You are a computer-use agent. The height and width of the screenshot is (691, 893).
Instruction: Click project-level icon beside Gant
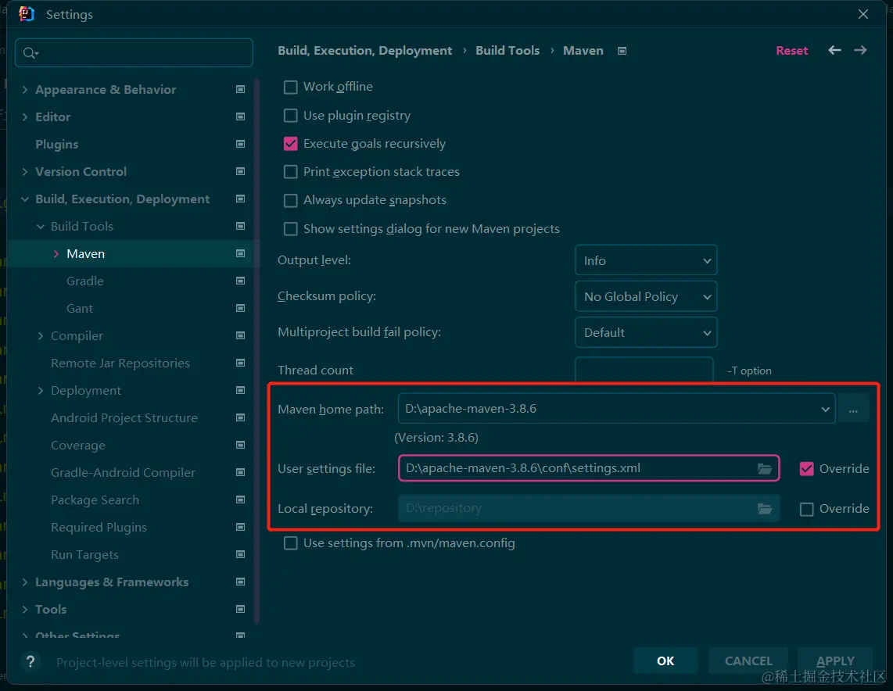pos(240,308)
